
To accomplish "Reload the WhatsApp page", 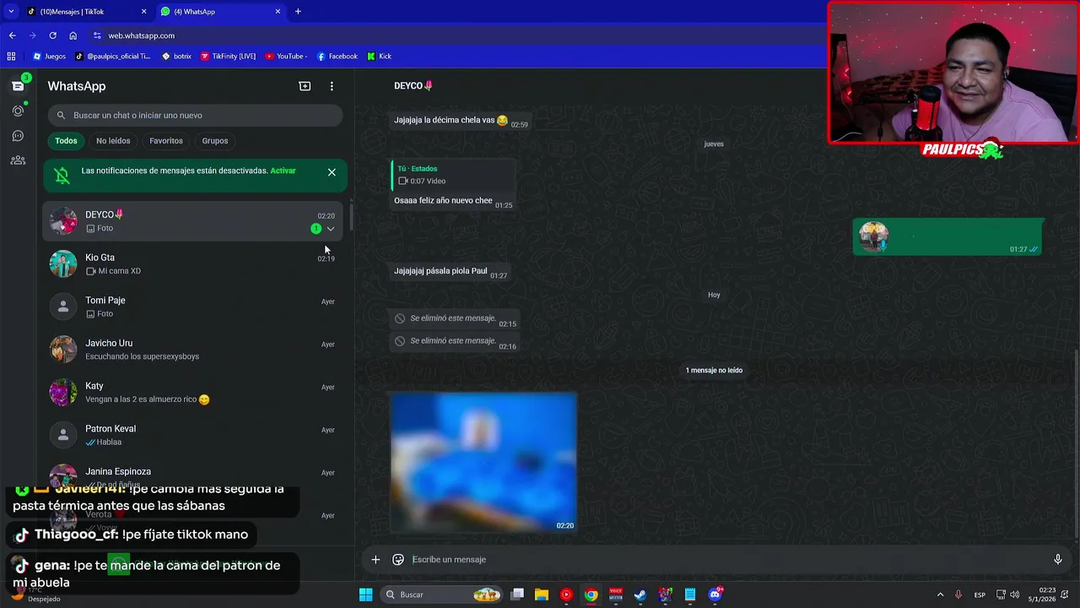I will coord(52,35).
